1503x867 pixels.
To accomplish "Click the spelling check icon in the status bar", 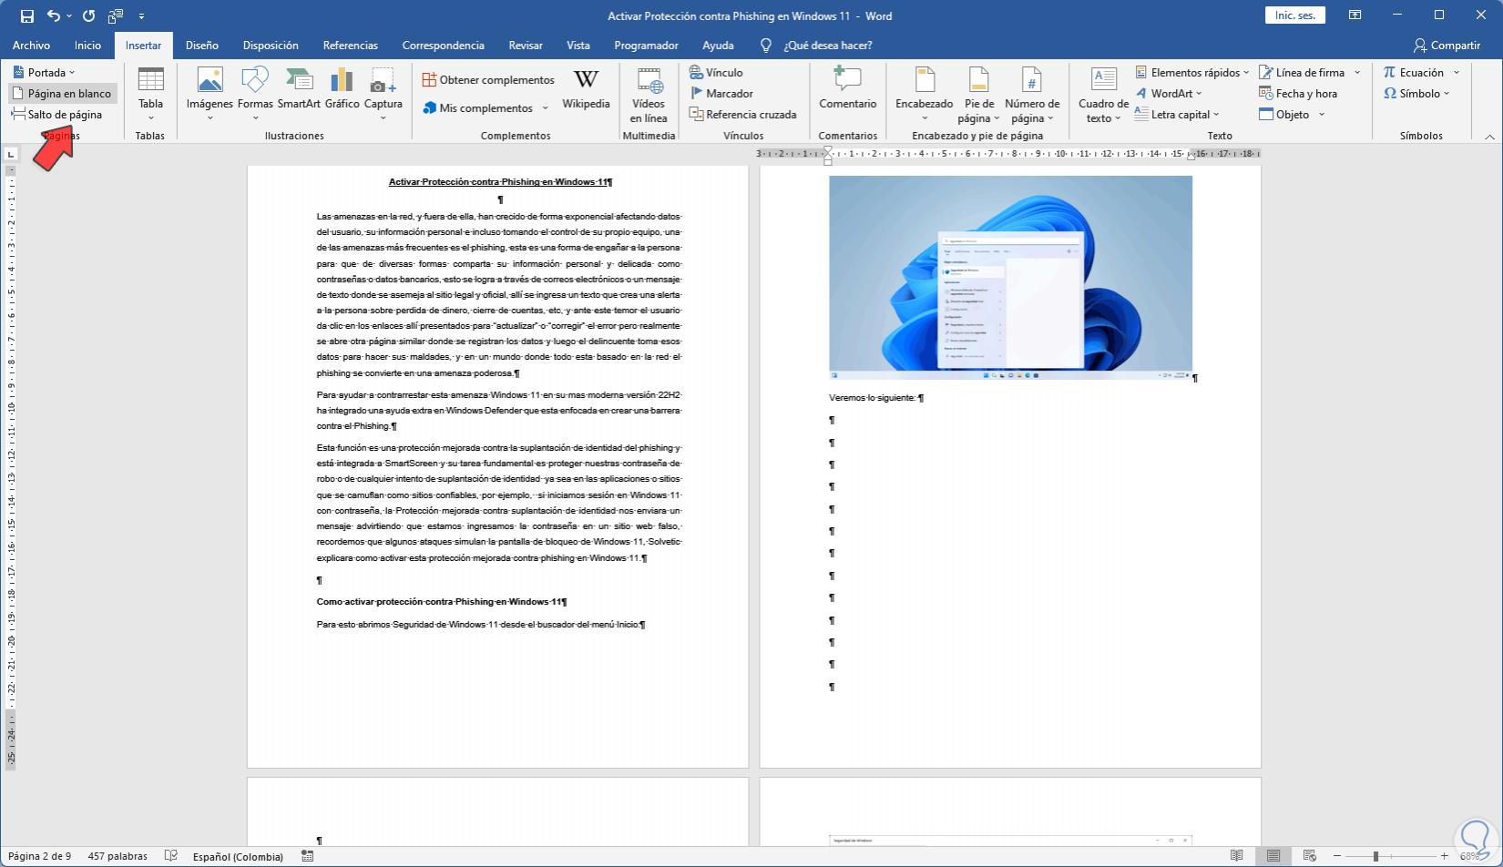I will pyautogui.click(x=170, y=856).
